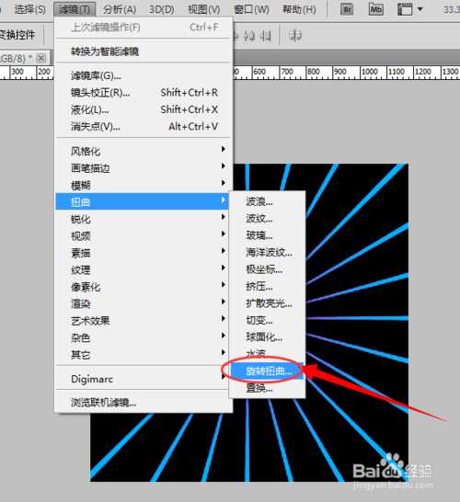Image resolution: width=460 pixels, height=502 pixels.
Task: Expand the 杂色 submenu
Action: click(x=144, y=337)
